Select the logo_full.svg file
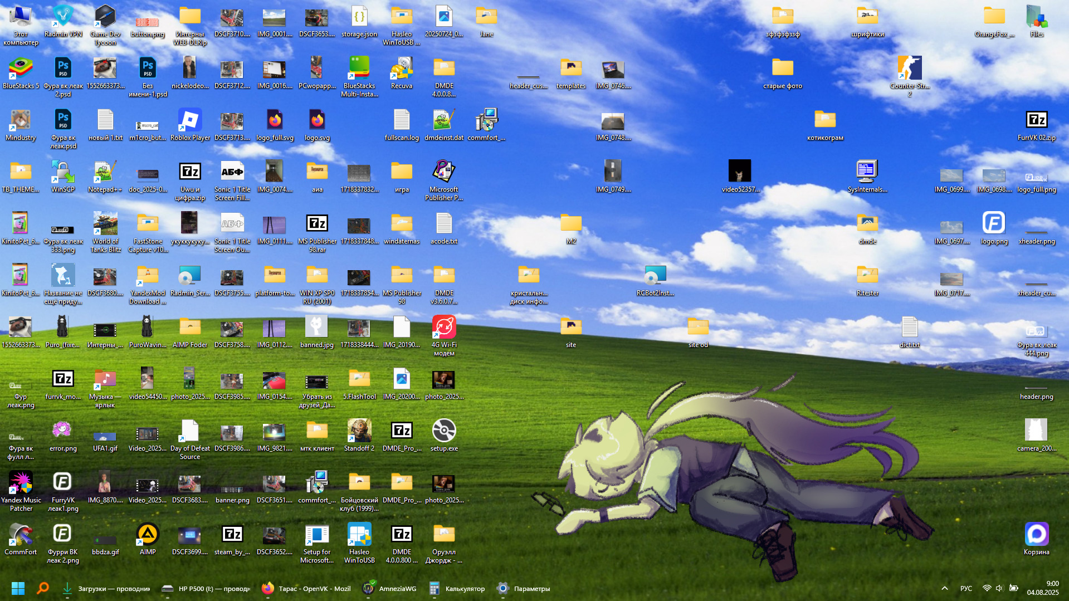Viewport: 1069px width, 601px height. pyautogui.click(x=275, y=125)
